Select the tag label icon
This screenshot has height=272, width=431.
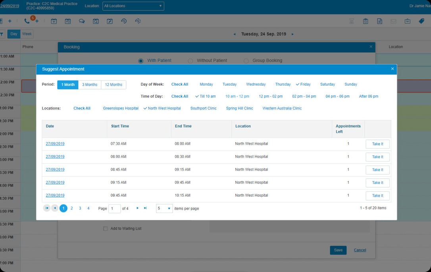[421, 21]
